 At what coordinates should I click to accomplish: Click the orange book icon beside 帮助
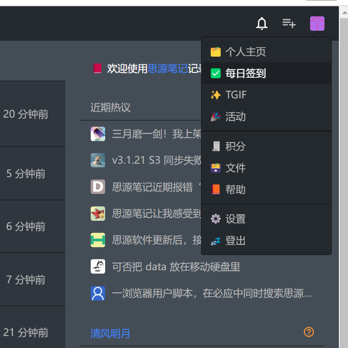[x=216, y=189]
